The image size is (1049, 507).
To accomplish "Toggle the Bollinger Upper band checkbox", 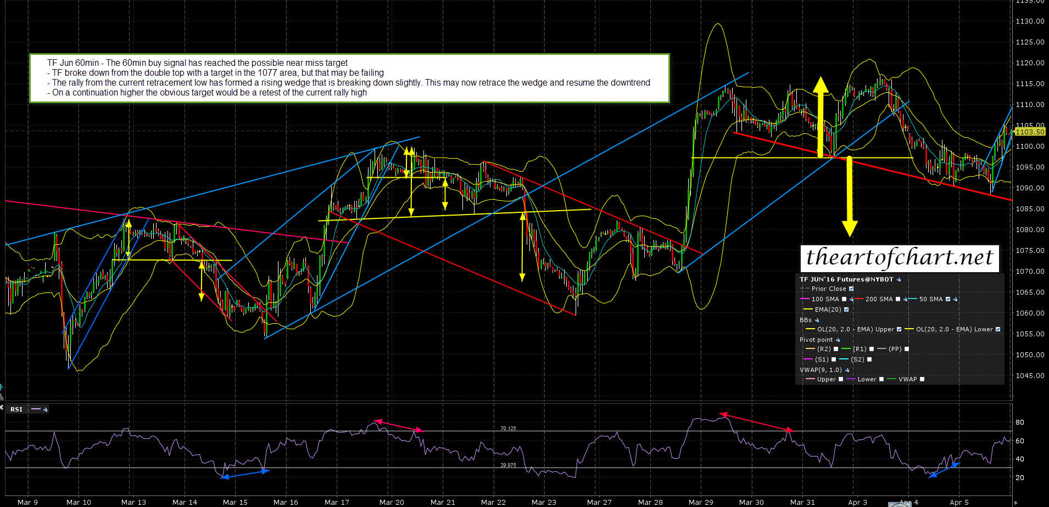I will (x=899, y=330).
